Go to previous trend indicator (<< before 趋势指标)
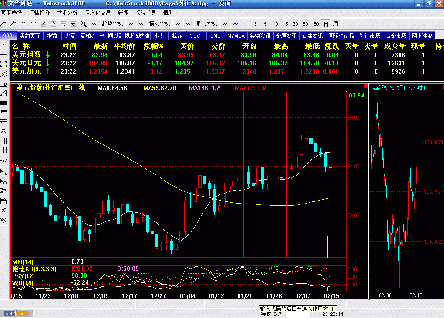This screenshot has height=318, width=444. [94, 24]
